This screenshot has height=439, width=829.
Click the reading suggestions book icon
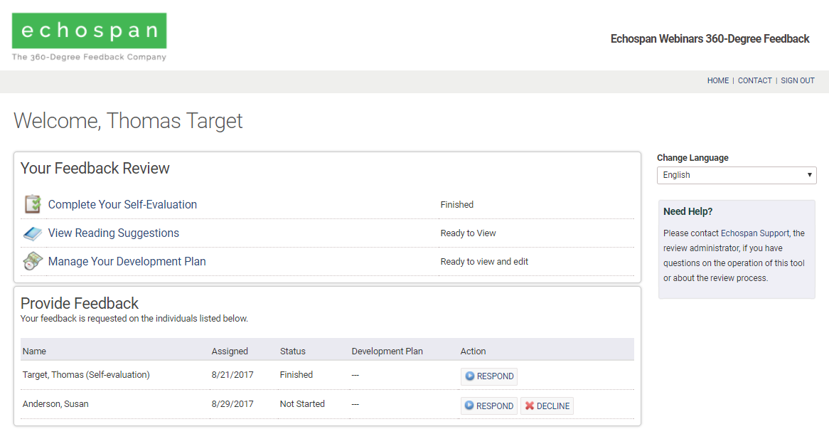(x=33, y=233)
